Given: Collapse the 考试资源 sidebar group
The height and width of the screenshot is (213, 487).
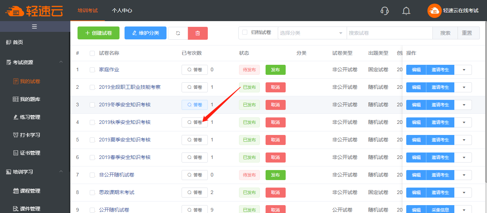Looking at the screenshot, I should tap(35, 62).
